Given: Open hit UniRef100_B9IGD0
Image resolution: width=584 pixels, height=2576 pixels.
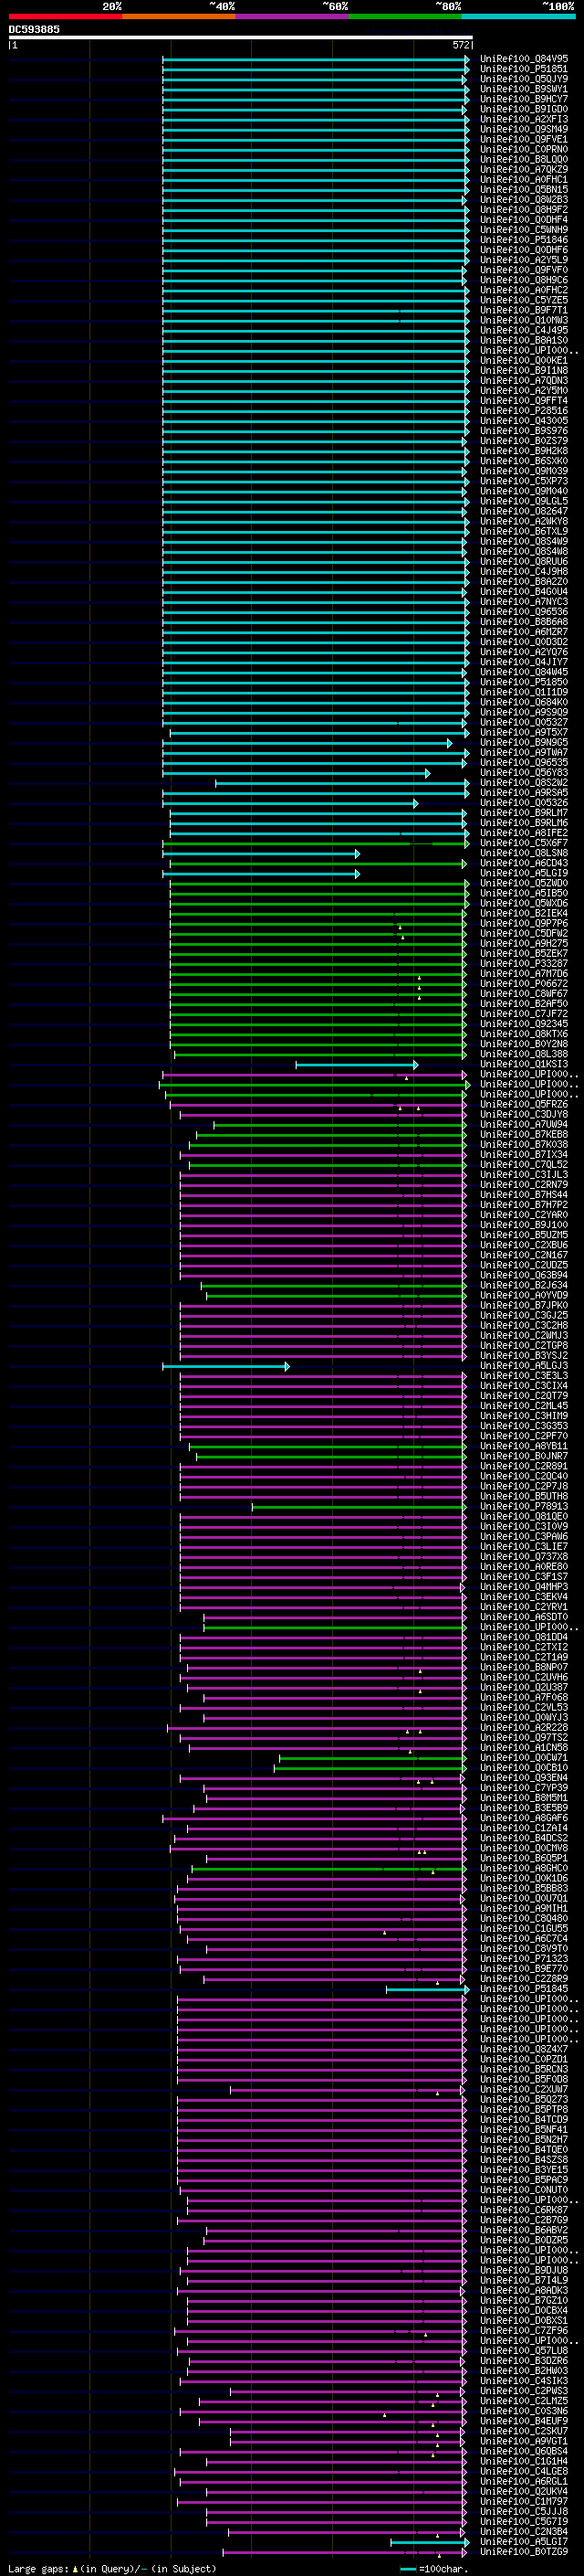Looking at the screenshot, I should (x=524, y=109).
